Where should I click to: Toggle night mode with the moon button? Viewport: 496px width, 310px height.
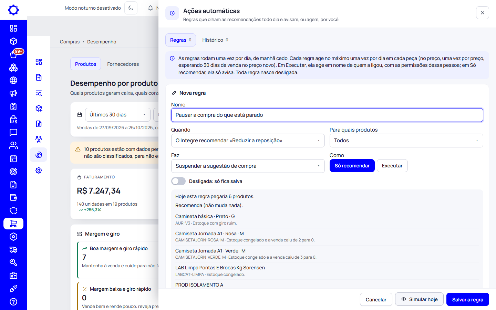[x=131, y=8]
